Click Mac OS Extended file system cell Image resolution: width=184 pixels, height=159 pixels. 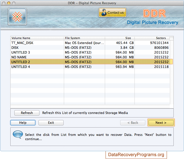click(84, 43)
